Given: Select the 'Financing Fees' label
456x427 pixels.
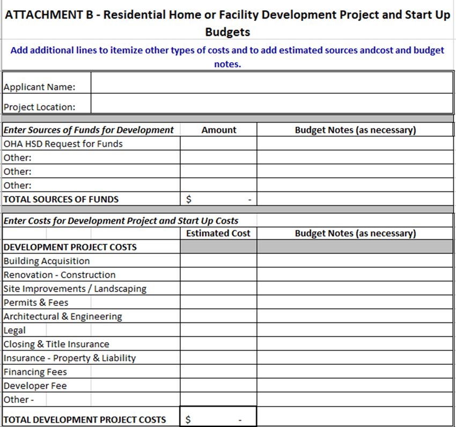Looking at the screenshot, I should click(x=35, y=372).
